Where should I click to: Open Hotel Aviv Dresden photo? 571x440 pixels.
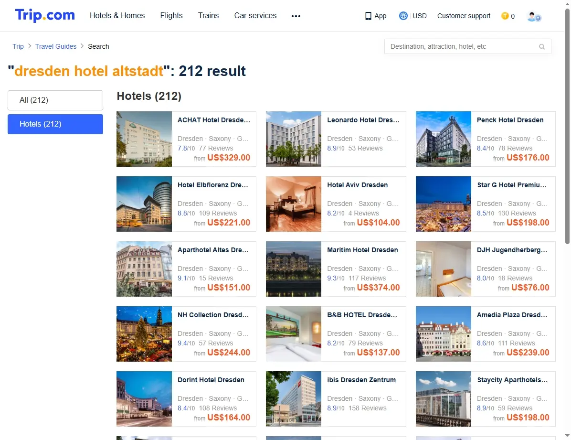pyautogui.click(x=294, y=204)
